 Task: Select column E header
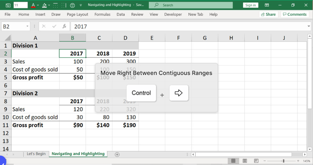coord(152,38)
